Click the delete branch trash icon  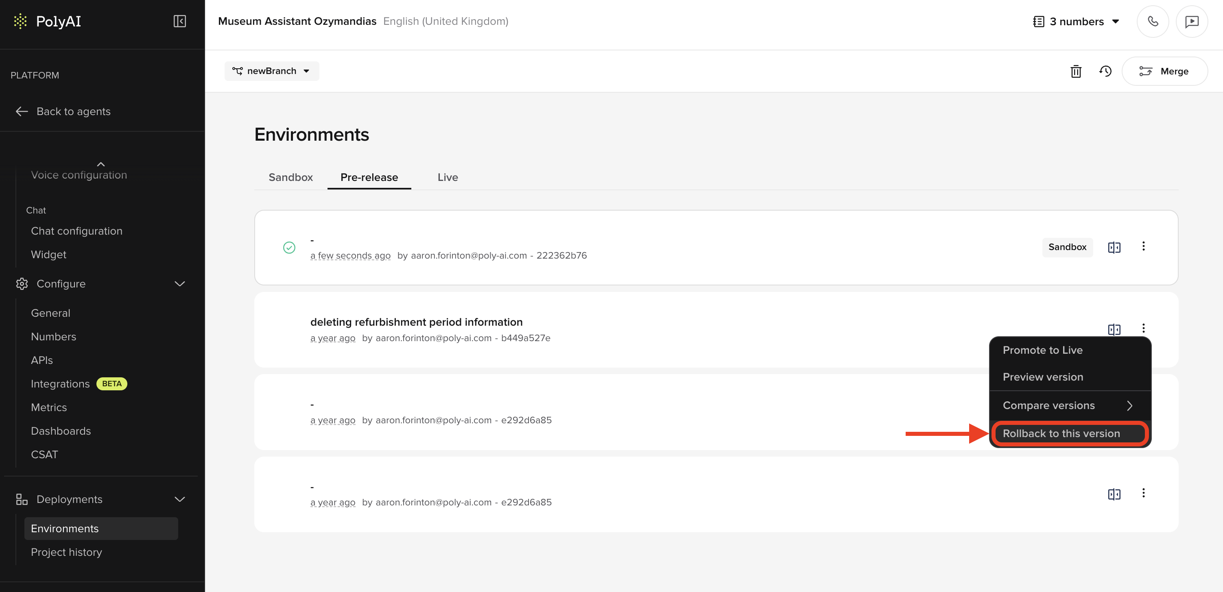click(1075, 71)
